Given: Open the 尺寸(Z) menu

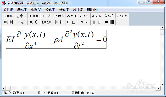Looking at the screenshot, I should [78, 10].
